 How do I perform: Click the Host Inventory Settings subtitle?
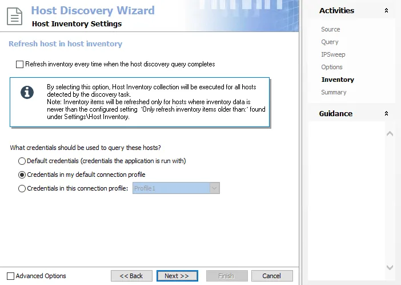click(x=77, y=24)
